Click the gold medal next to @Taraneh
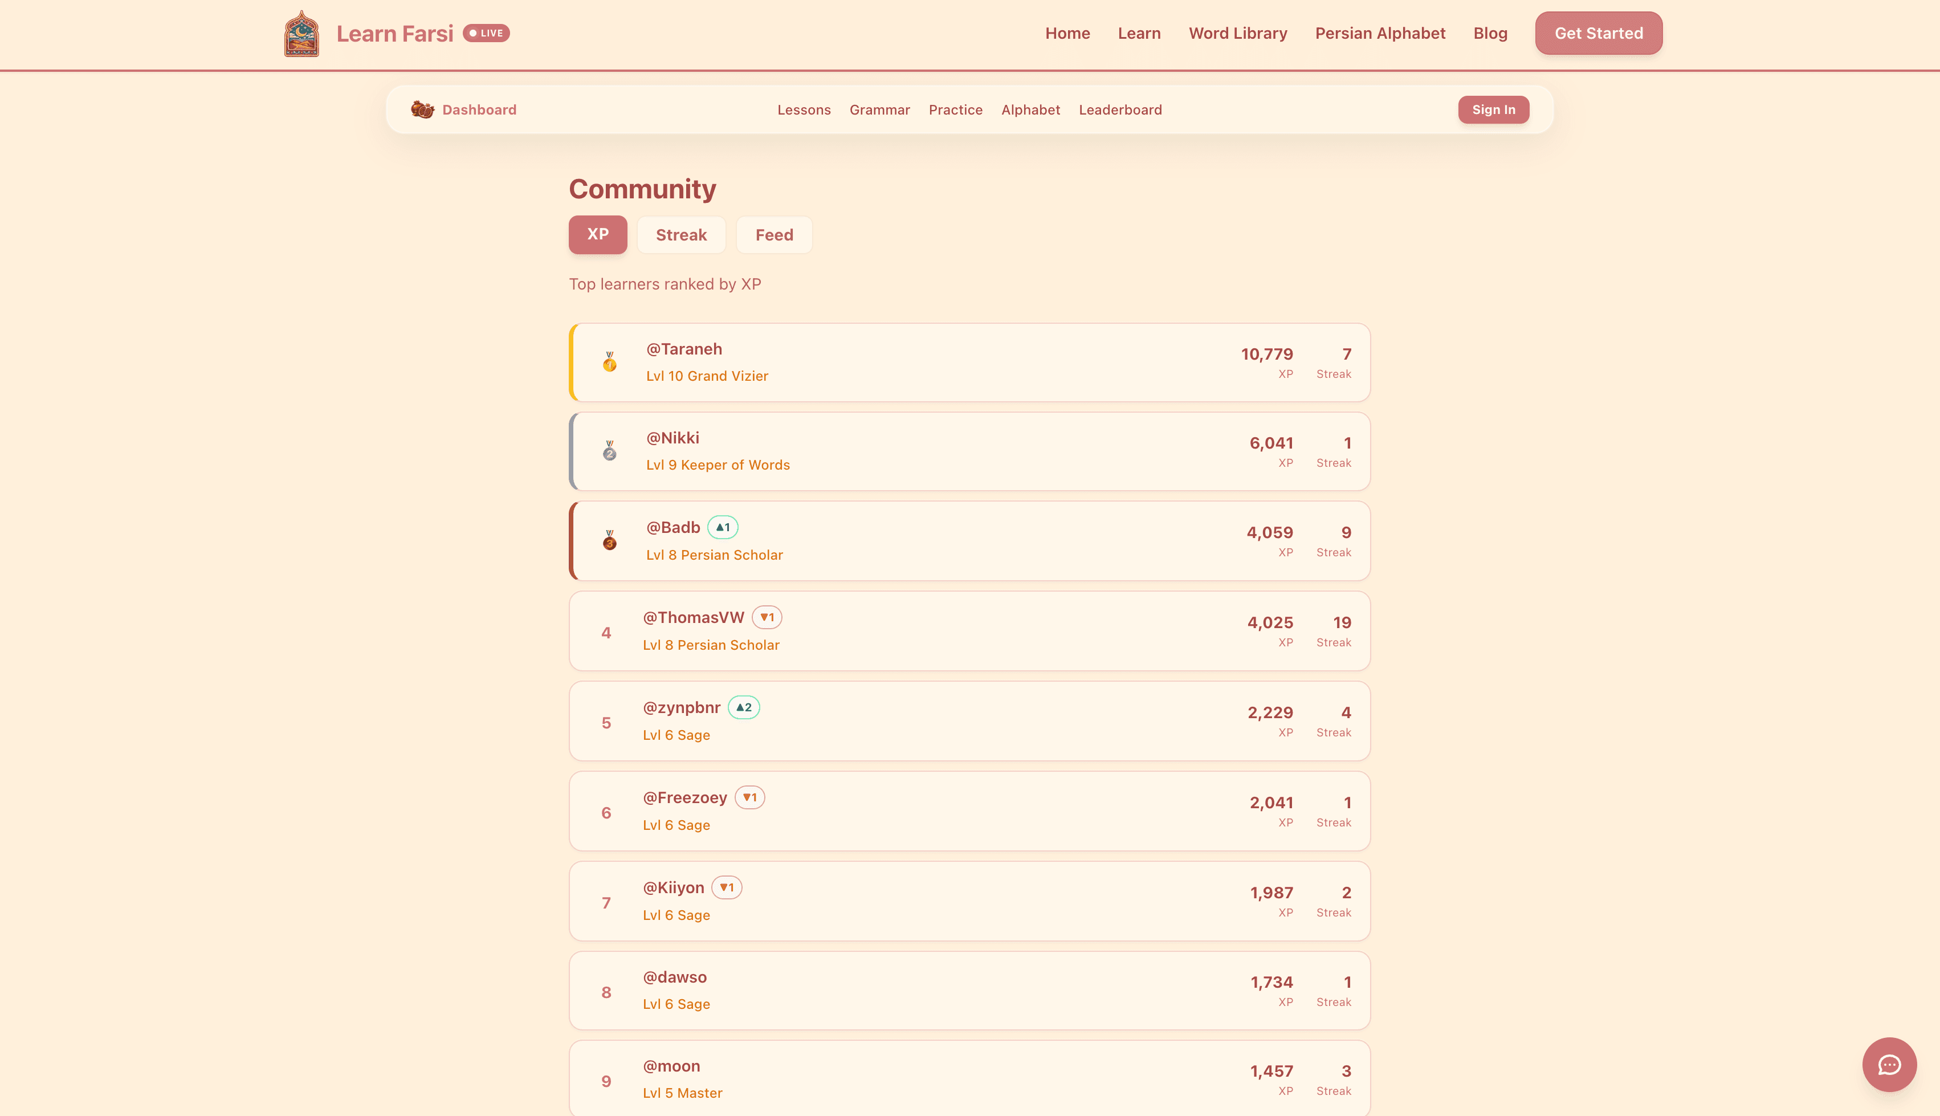The height and width of the screenshot is (1116, 1940). pos(609,362)
